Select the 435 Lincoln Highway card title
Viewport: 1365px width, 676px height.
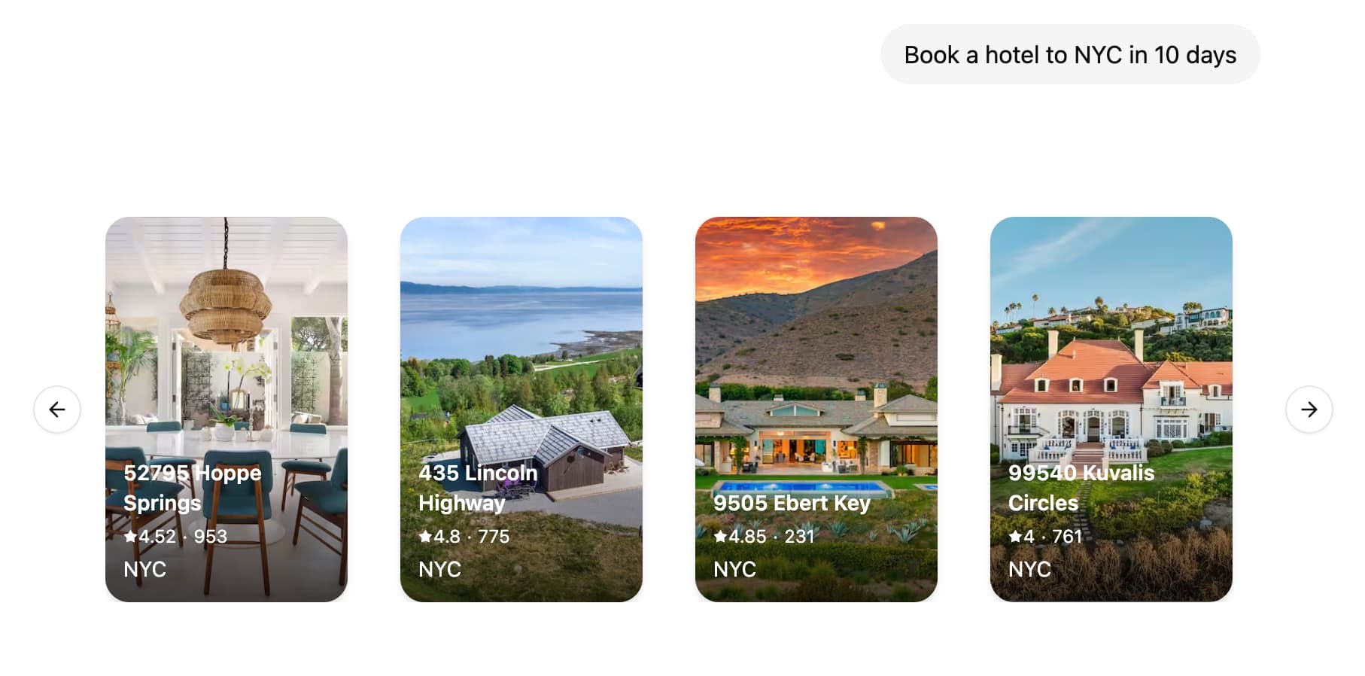(478, 488)
